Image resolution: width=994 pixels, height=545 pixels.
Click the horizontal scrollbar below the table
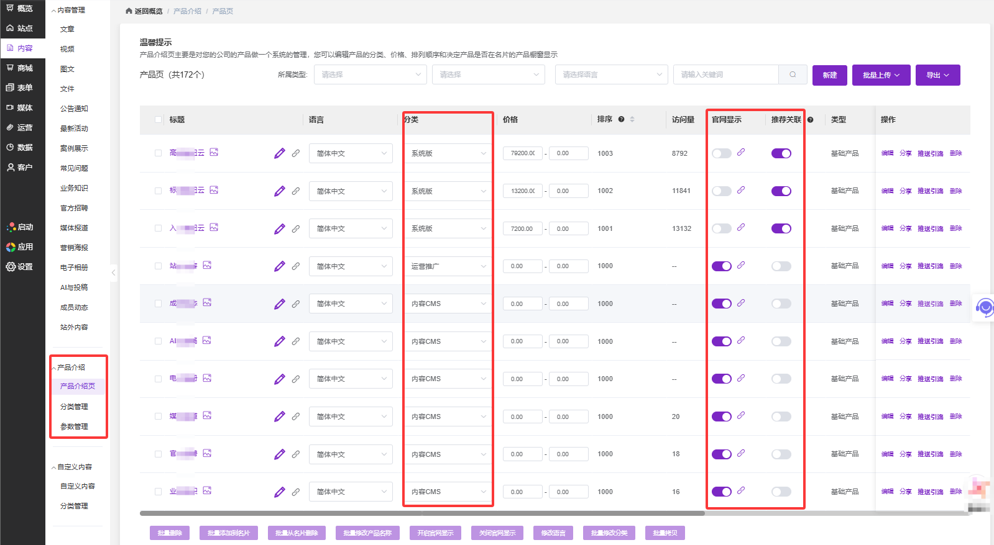pyautogui.click(x=423, y=513)
